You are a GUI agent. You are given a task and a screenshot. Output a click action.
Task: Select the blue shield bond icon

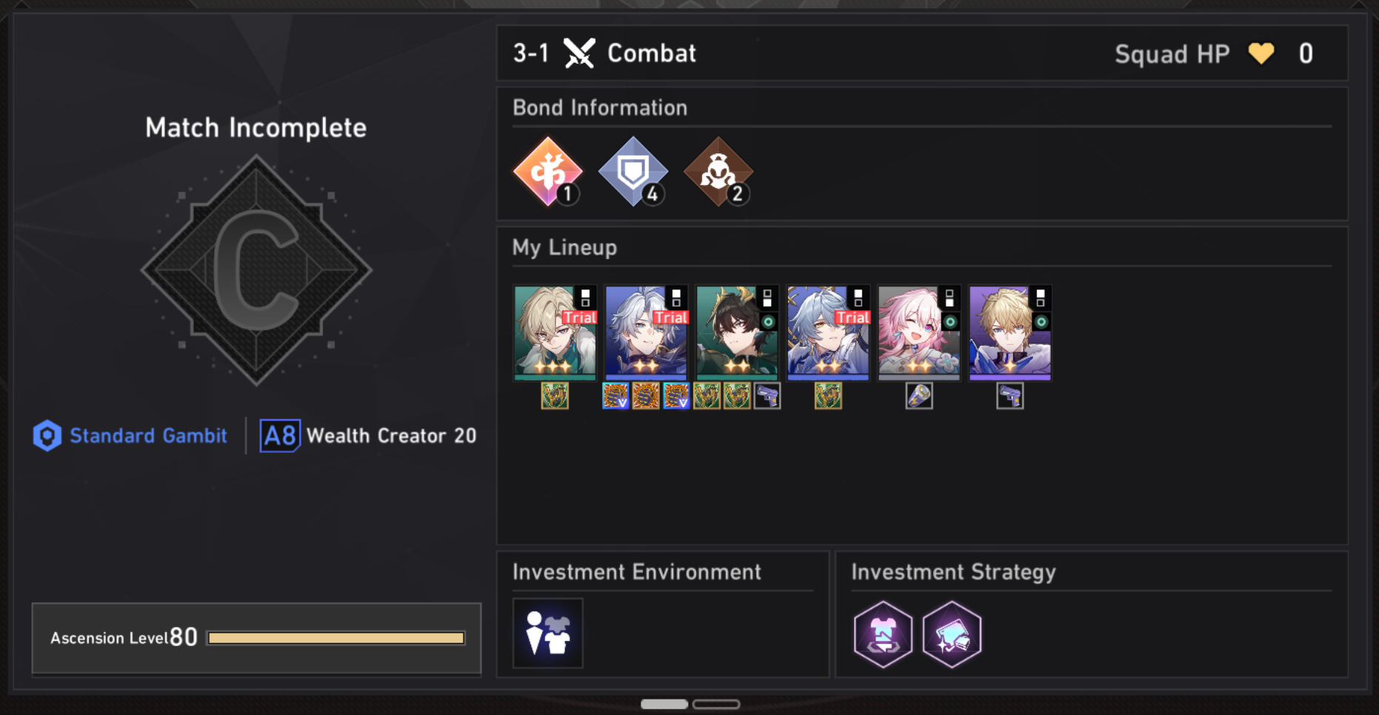click(633, 172)
